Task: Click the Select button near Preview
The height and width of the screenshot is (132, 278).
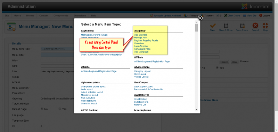Action: pos(224,62)
